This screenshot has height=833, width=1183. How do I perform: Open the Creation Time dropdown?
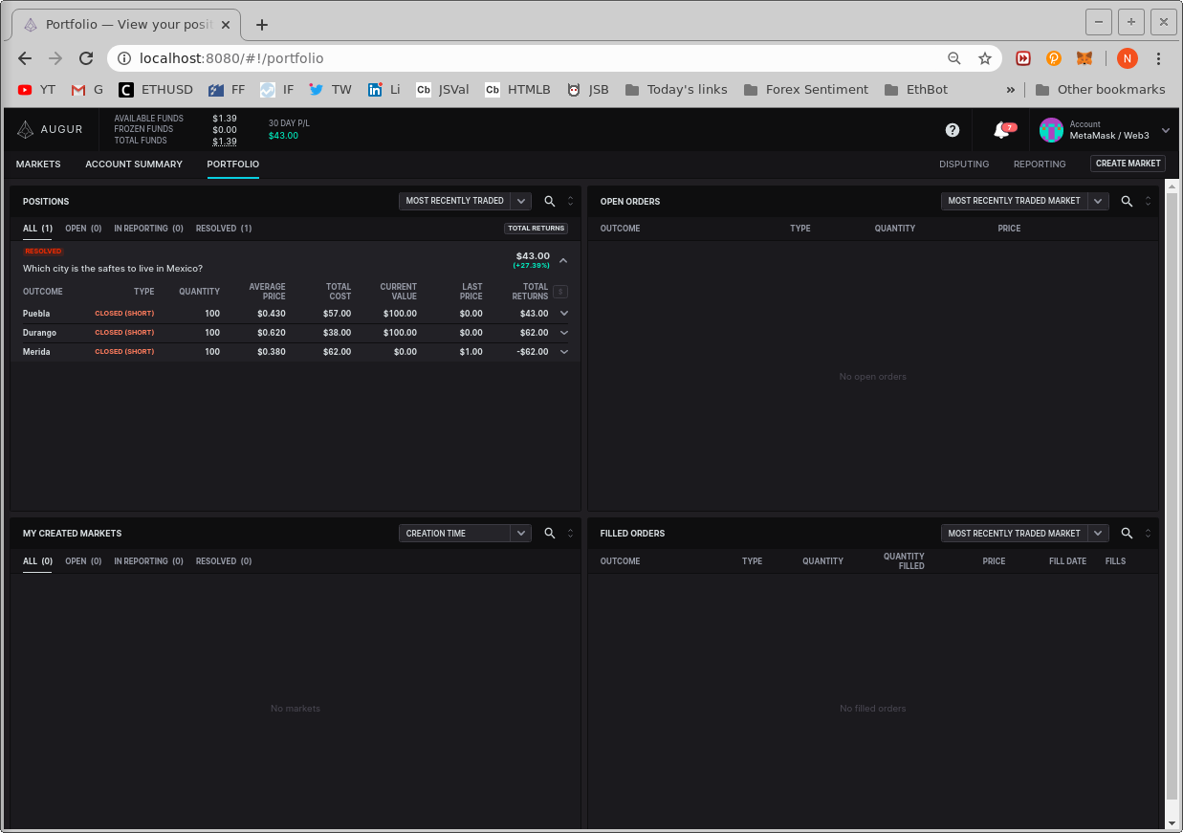pyautogui.click(x=465, y=534)
